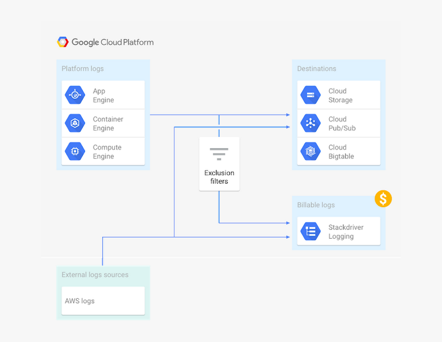The height and width of the screenshot is (342, 442).
Task: Expand the Destinations panel header
Action: click(316, 68)
